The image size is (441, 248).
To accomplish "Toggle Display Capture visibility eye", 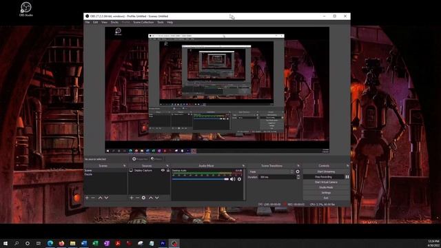I will tap(163, 170).
